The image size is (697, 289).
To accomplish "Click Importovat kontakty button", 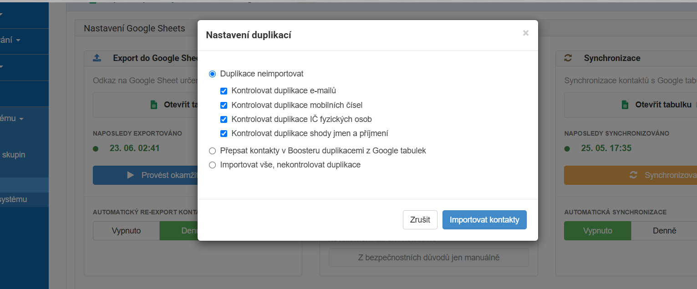I will point(484,220).
